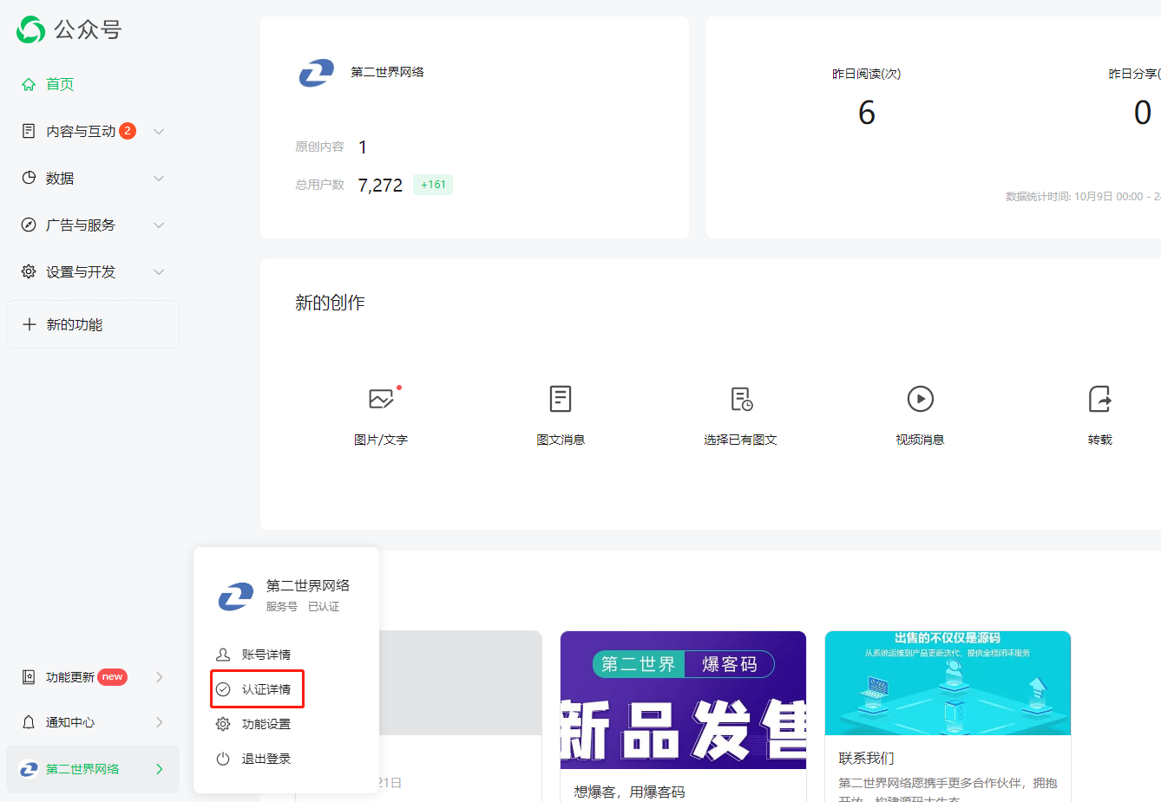The width and height of the screenshot is (1161, 802).
Task: Click the 图片/文字 creation icon
Action: 381,399
